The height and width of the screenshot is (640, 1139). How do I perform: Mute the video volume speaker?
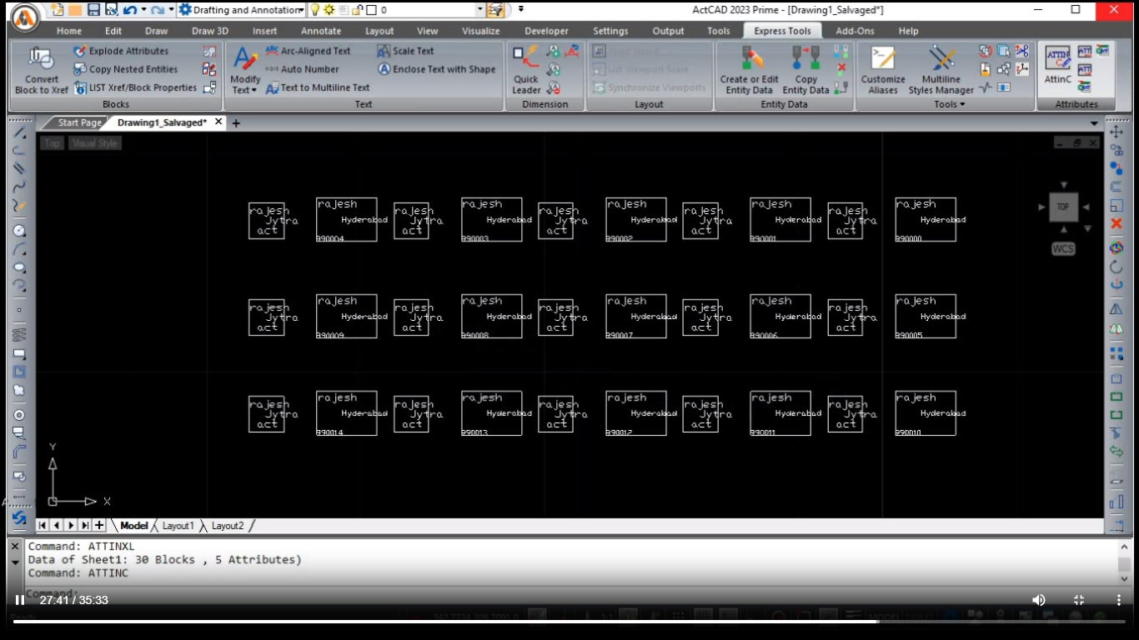[1039, 600]
